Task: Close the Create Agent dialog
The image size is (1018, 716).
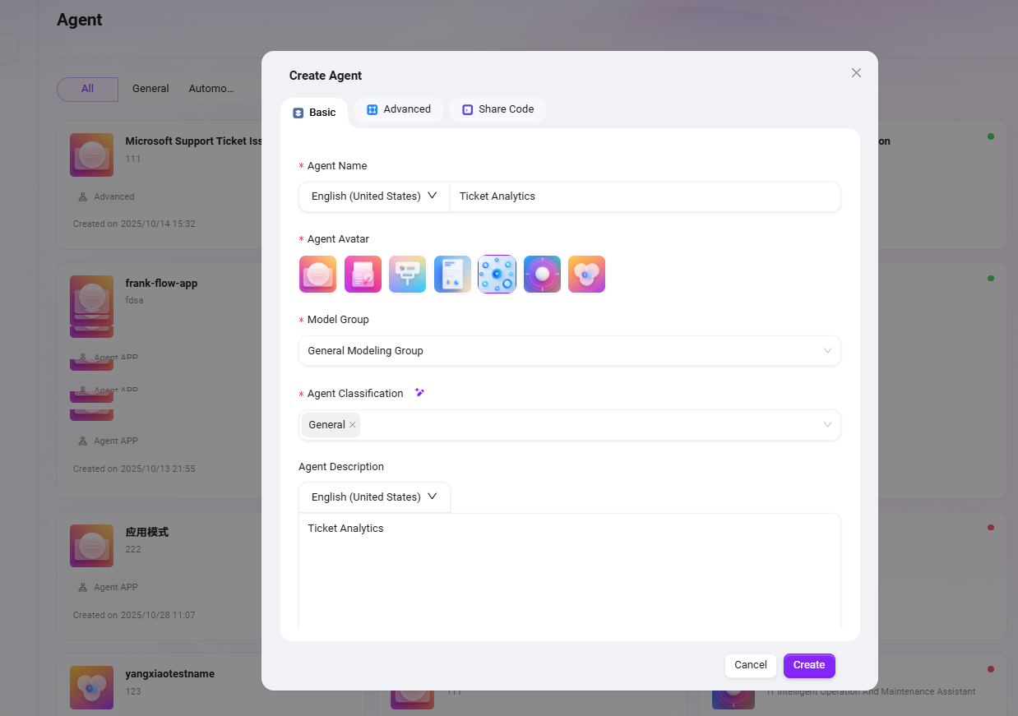Action: pyautogui.click(x=856, y=73)
